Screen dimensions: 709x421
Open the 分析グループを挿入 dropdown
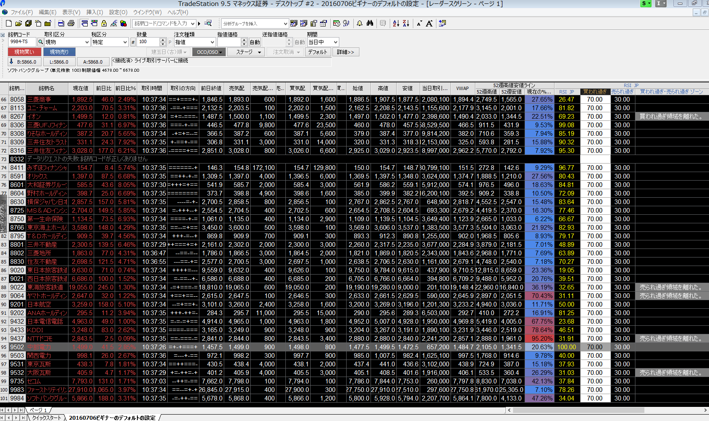pyautogui.click(x=255, y=23)
